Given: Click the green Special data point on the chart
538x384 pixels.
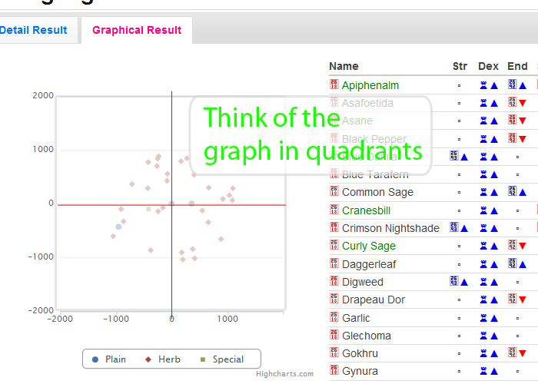Looking at the screenshot, I should [x=148, y=209].
